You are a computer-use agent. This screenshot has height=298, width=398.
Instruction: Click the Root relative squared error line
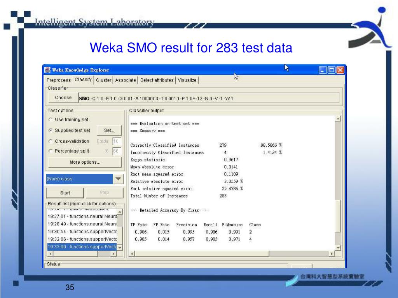coord(186,189)
